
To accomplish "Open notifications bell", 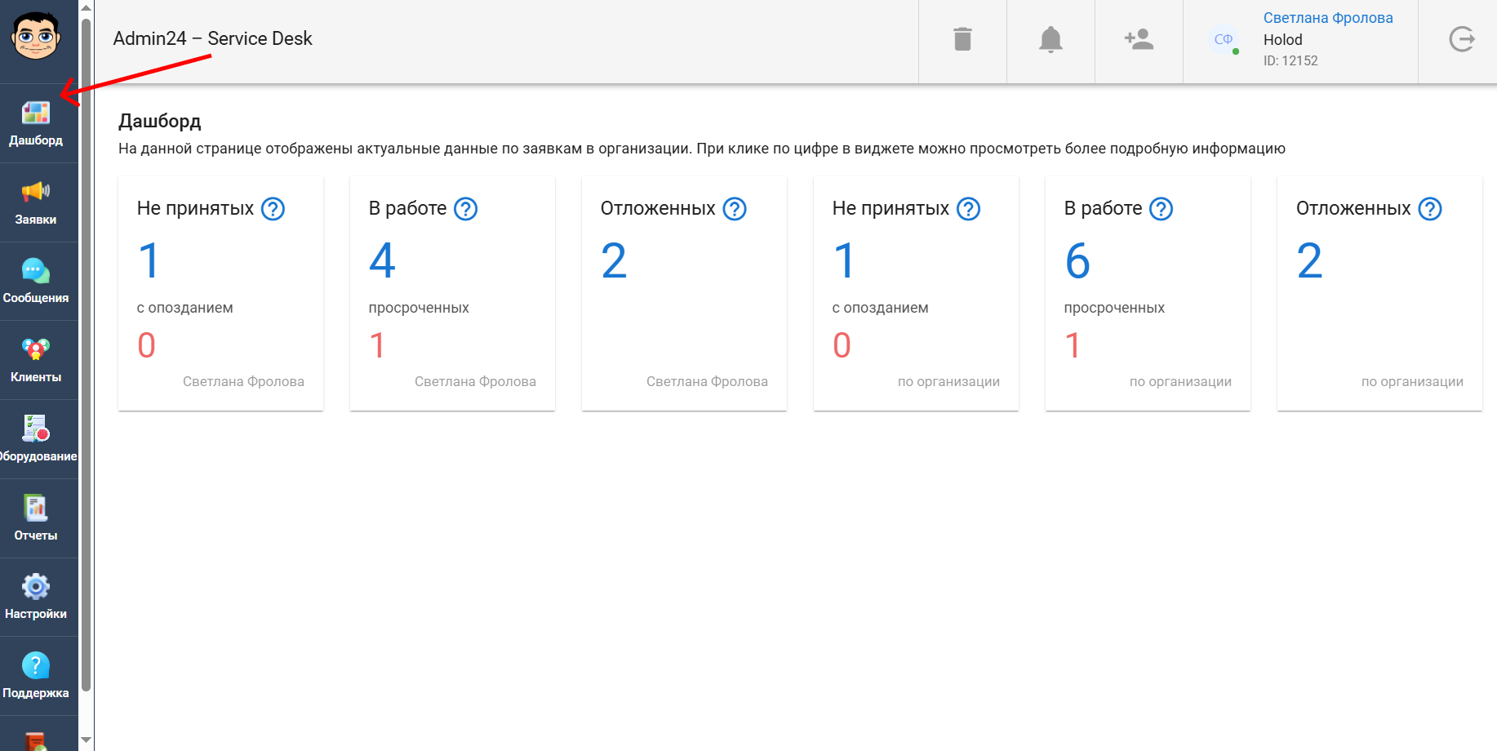I will pos(1051,39).
